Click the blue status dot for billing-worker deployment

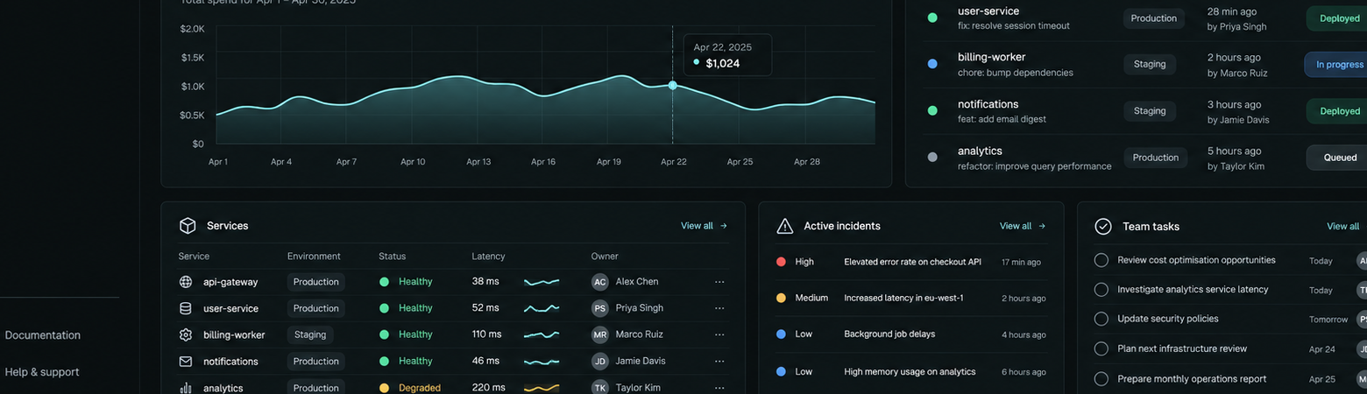(x=932, y=64)
